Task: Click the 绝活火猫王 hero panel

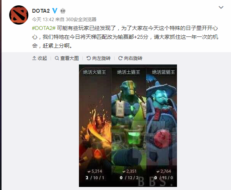Action: 95,126
